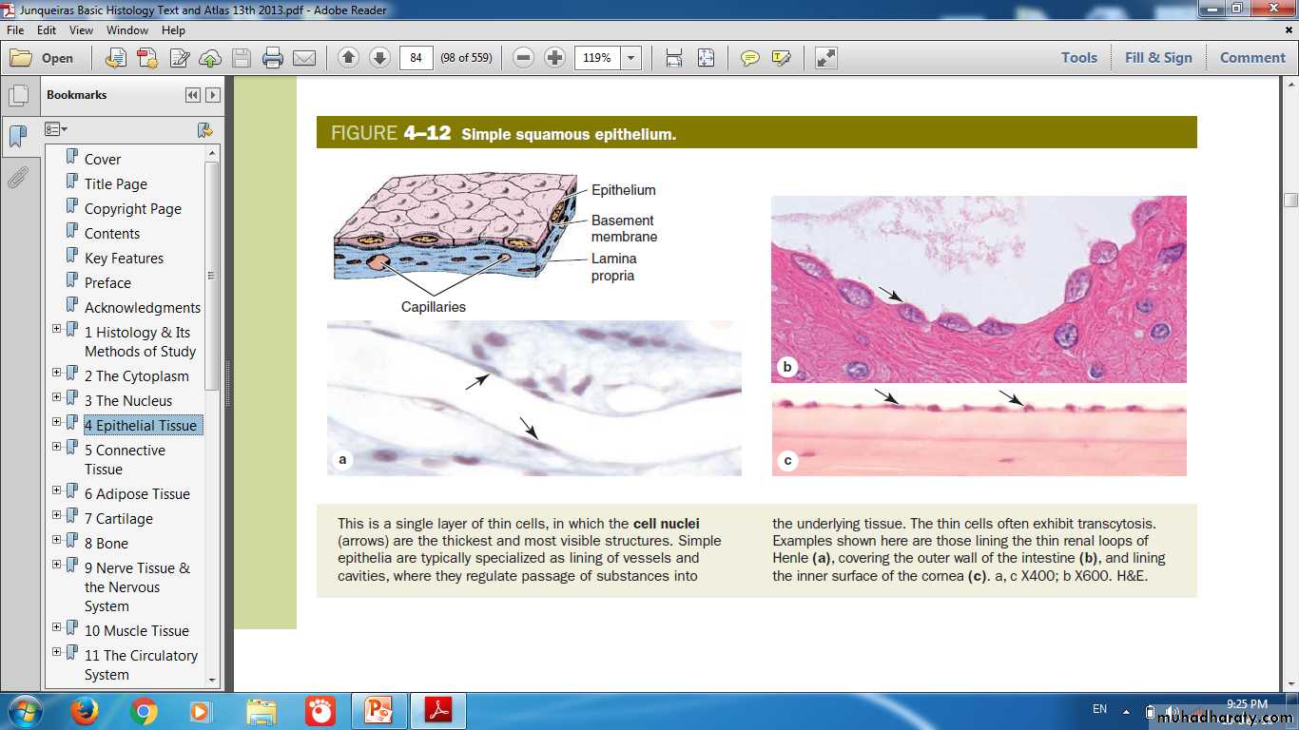Switch to read mode view
The height and width of the screenshot is (730, 1299).
pos(825,58)
